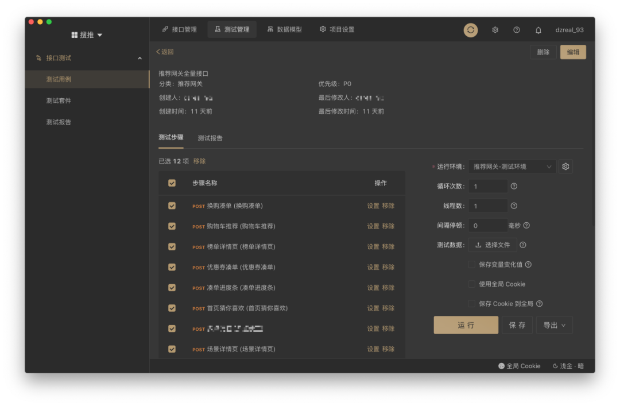The height and width of the screenshot is (406, 620).
Task: Toggle select-all checkbox in 步骤名称 header
Action: click(172, 183)
